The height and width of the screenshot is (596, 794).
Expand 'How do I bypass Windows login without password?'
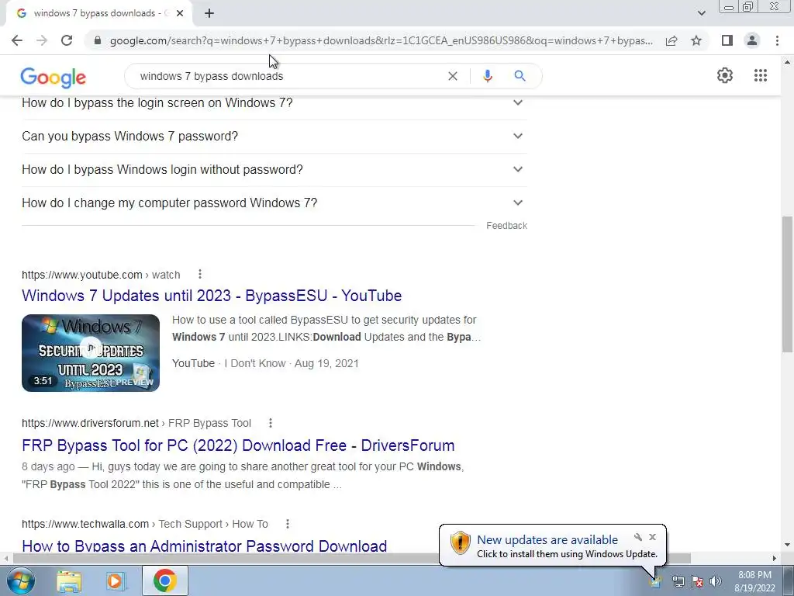pos(274,170)
